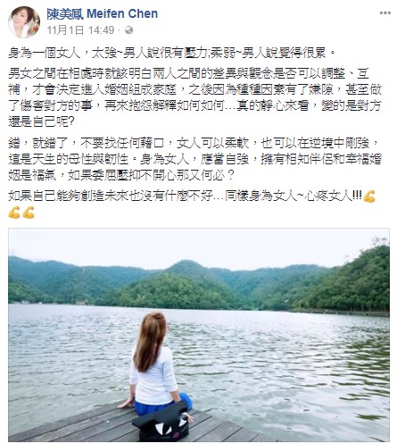This screenshot has height=443, width=397.
Task: Open the lake photo attached to post
Action: [x=199, y=335]
